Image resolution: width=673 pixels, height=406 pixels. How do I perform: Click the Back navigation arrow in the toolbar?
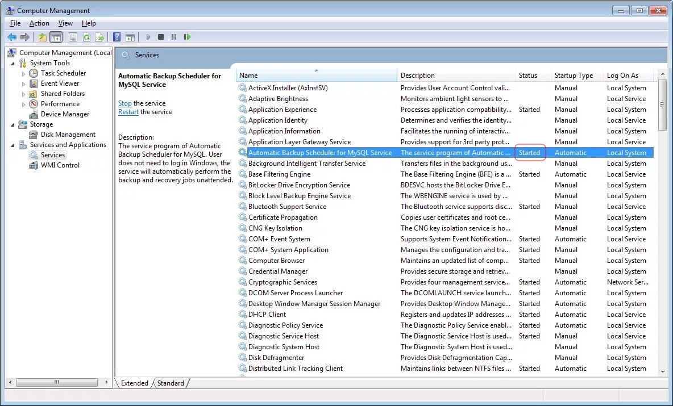point(12,36)
